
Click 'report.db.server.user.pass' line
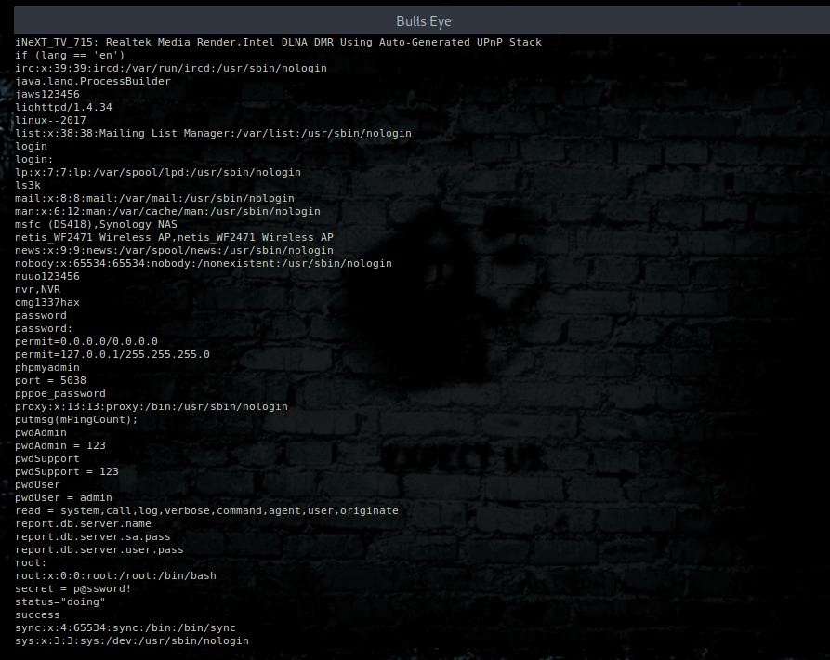99,550
